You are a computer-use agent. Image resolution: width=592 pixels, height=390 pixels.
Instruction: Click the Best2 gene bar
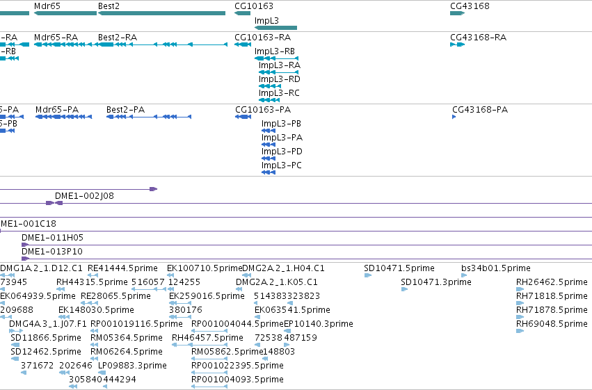point(161,13)
